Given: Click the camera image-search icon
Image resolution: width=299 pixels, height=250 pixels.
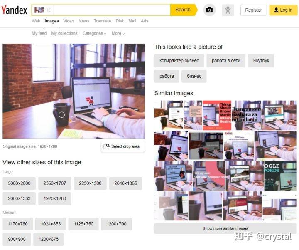Looking at the screenshot, I should (x=209, y=10).
